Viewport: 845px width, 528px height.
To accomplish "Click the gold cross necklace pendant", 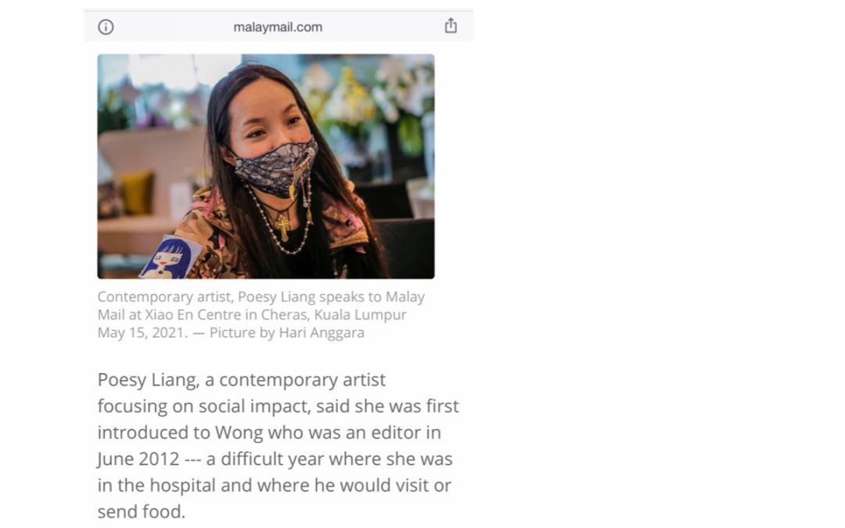I will click(x=282, y=227).
